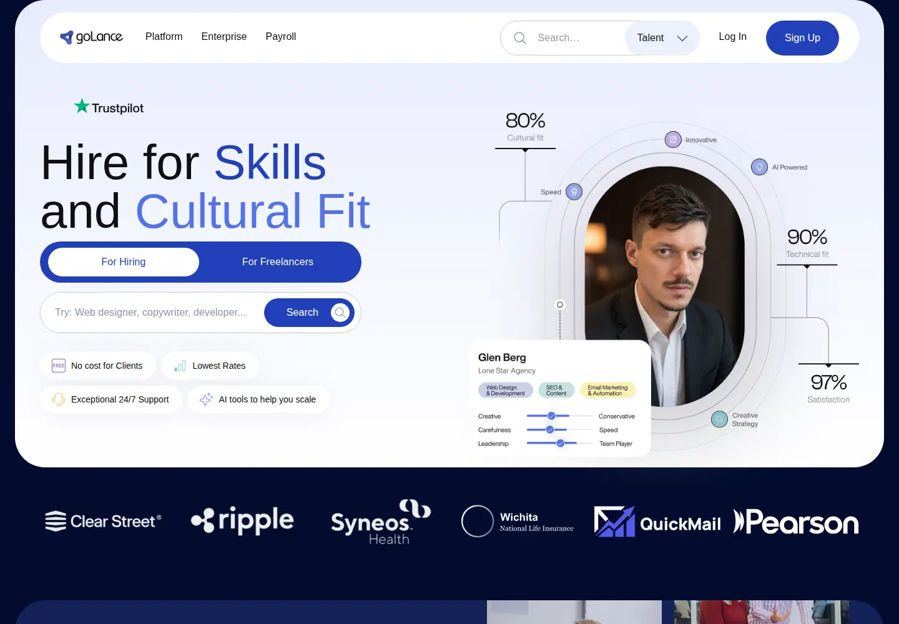This screenshot has height=624, width=899.
Task: Click the Log In link
Action: click(732, 37)
